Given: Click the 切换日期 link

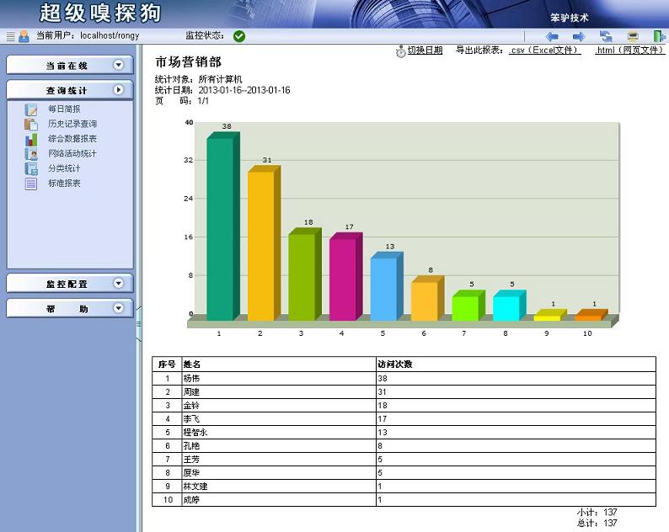Looking at the screenshot, I should point(425,51).
